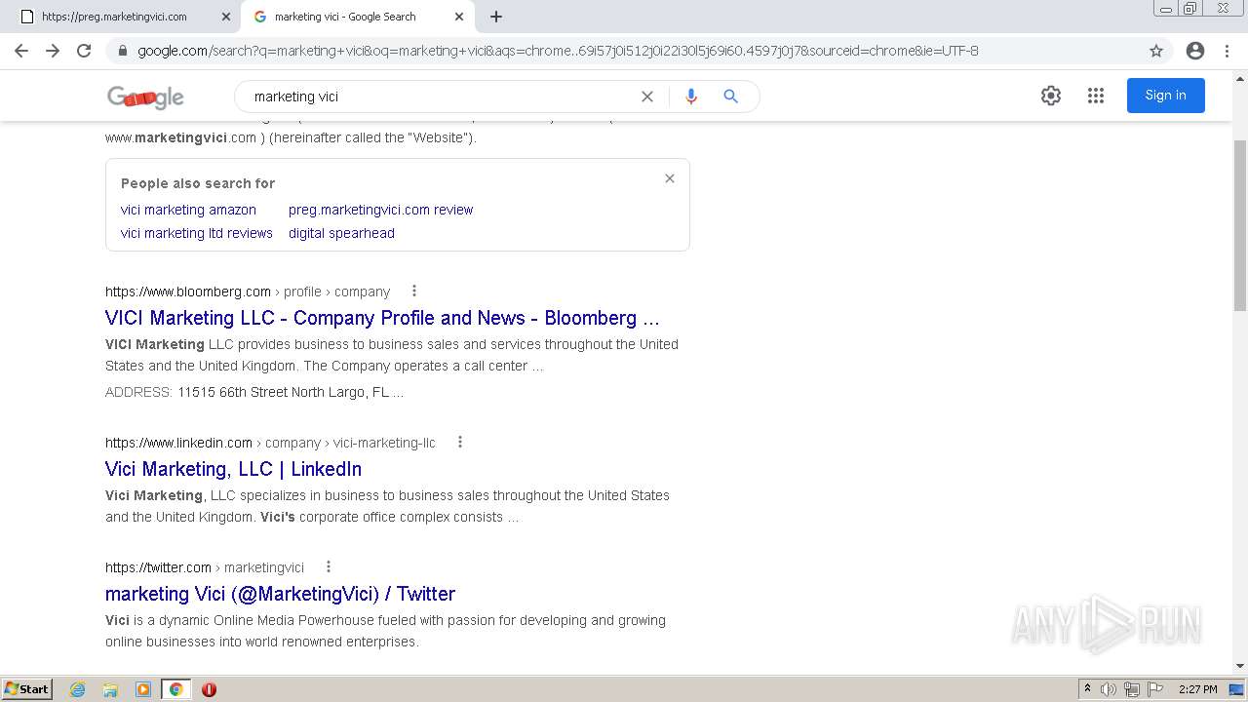Open marketing Vici Twitter result

pyautogui.click(x=280, y=594)
